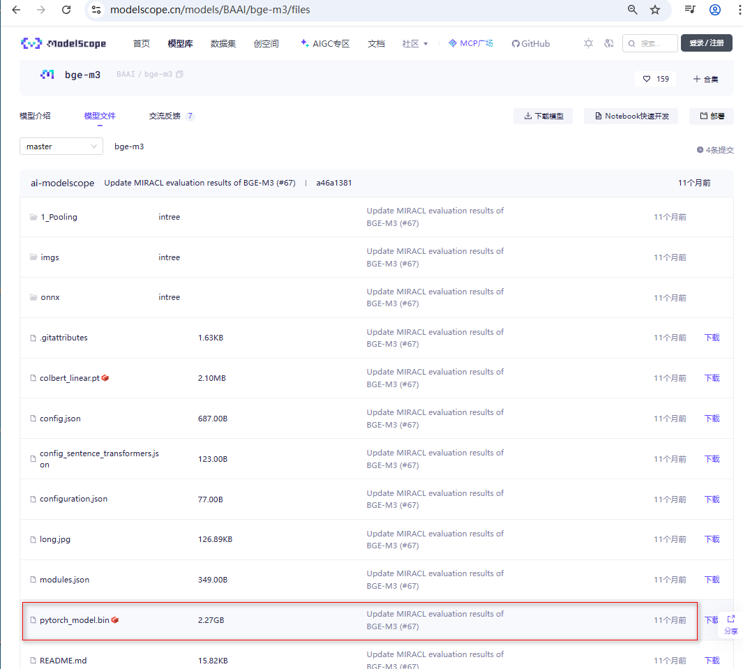Click the LFS badge next to colbert_linear.pt
The height and width of the screenshot is (669, 743).
point(105,378)
